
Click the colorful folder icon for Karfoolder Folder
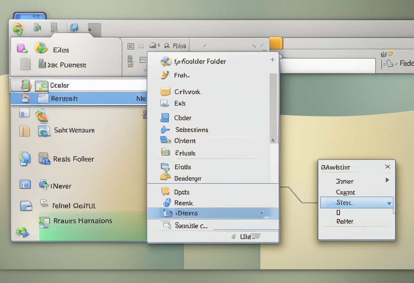[166, 61]
